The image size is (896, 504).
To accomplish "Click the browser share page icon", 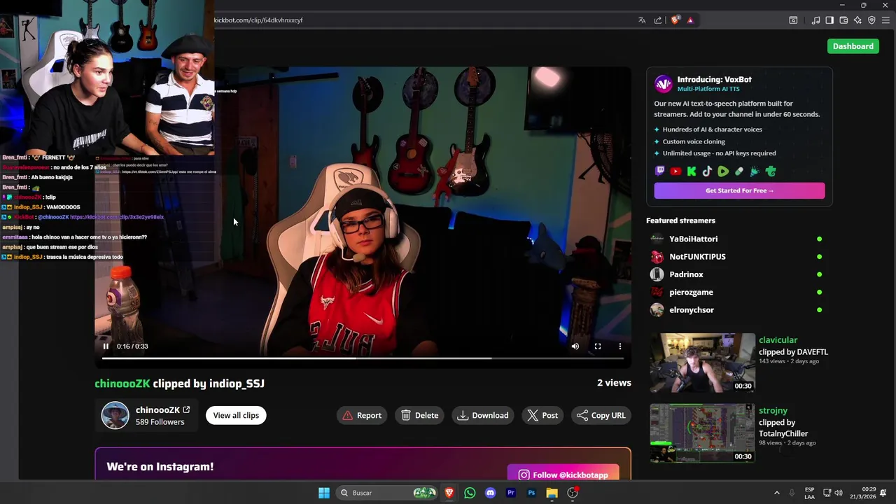I will 658,20.
